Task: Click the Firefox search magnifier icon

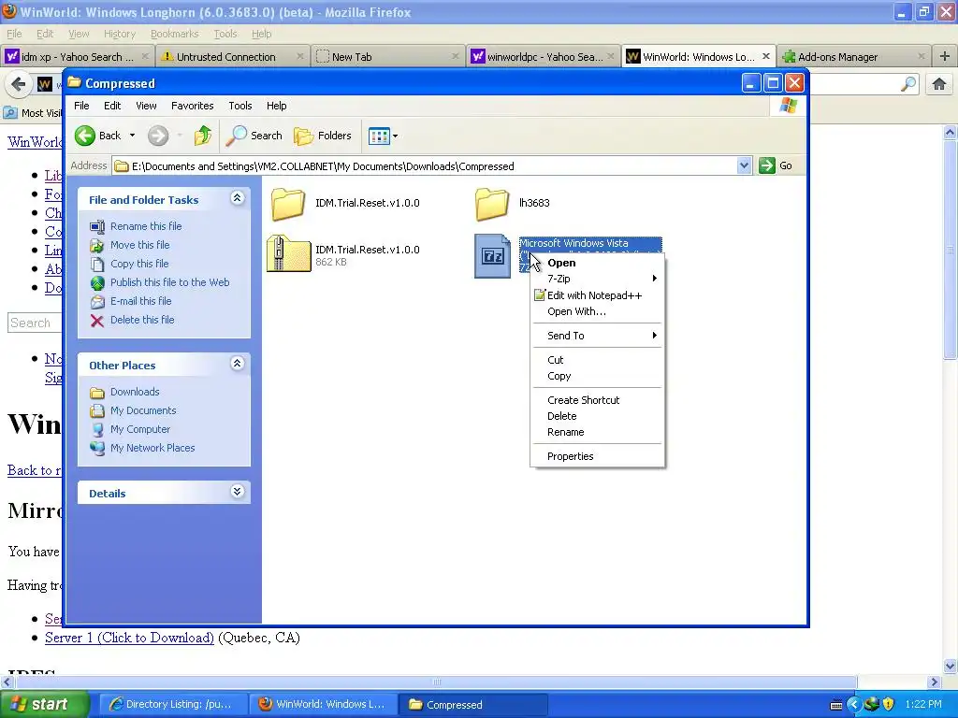Action: pyautogui.click(x=908, y=84)
